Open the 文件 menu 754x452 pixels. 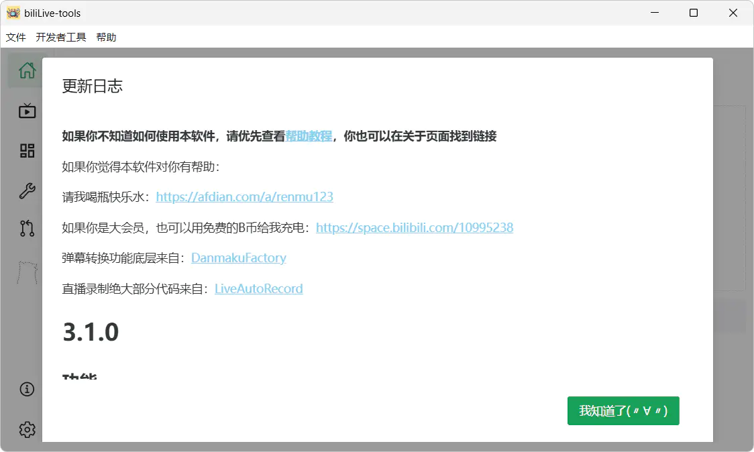pos(15,37)
